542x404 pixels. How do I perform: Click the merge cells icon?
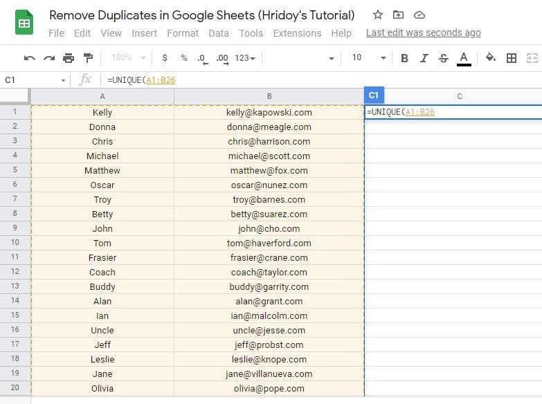click(x=532, y=58)
